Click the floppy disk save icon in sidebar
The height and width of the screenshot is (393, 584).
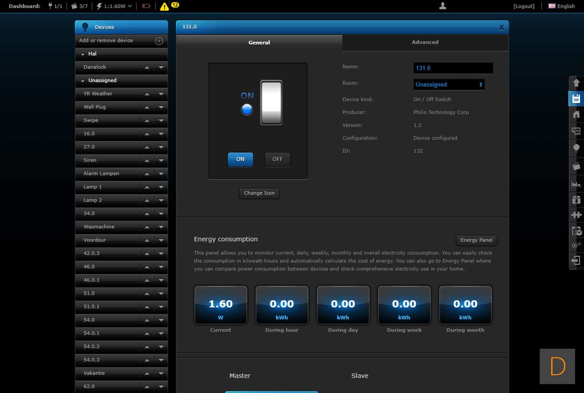pos(576,99)
